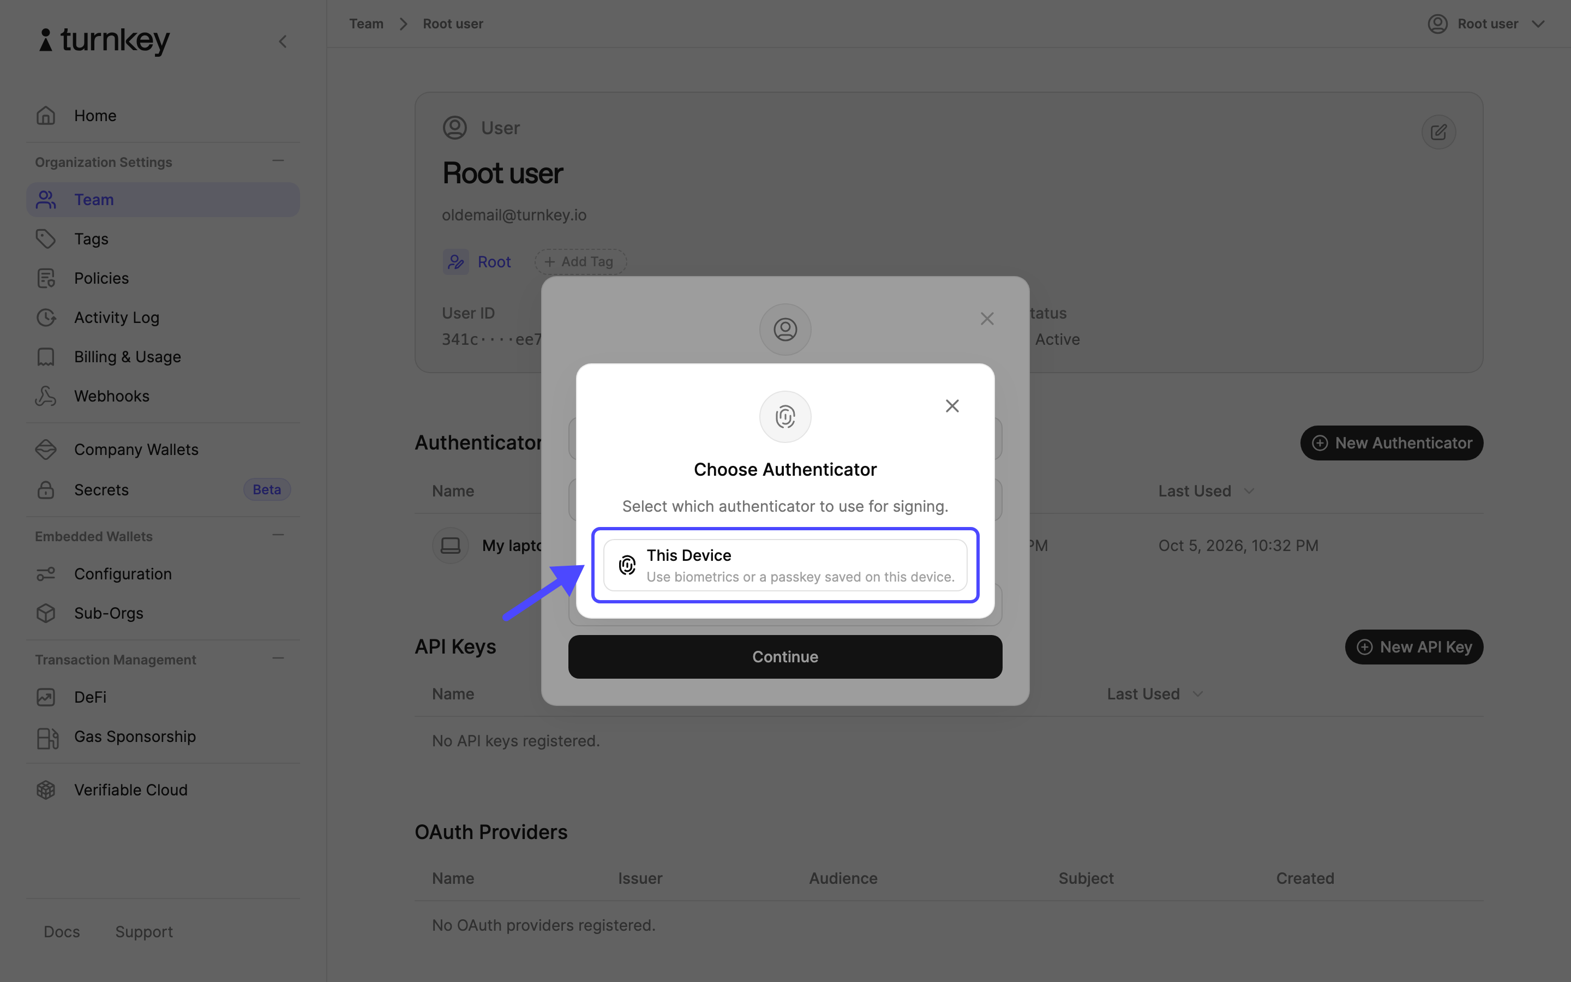Click the date Oct 5, 2026, 10:32 PM
This screenshot has height=982, width=1571.
tap(1238, 546)
